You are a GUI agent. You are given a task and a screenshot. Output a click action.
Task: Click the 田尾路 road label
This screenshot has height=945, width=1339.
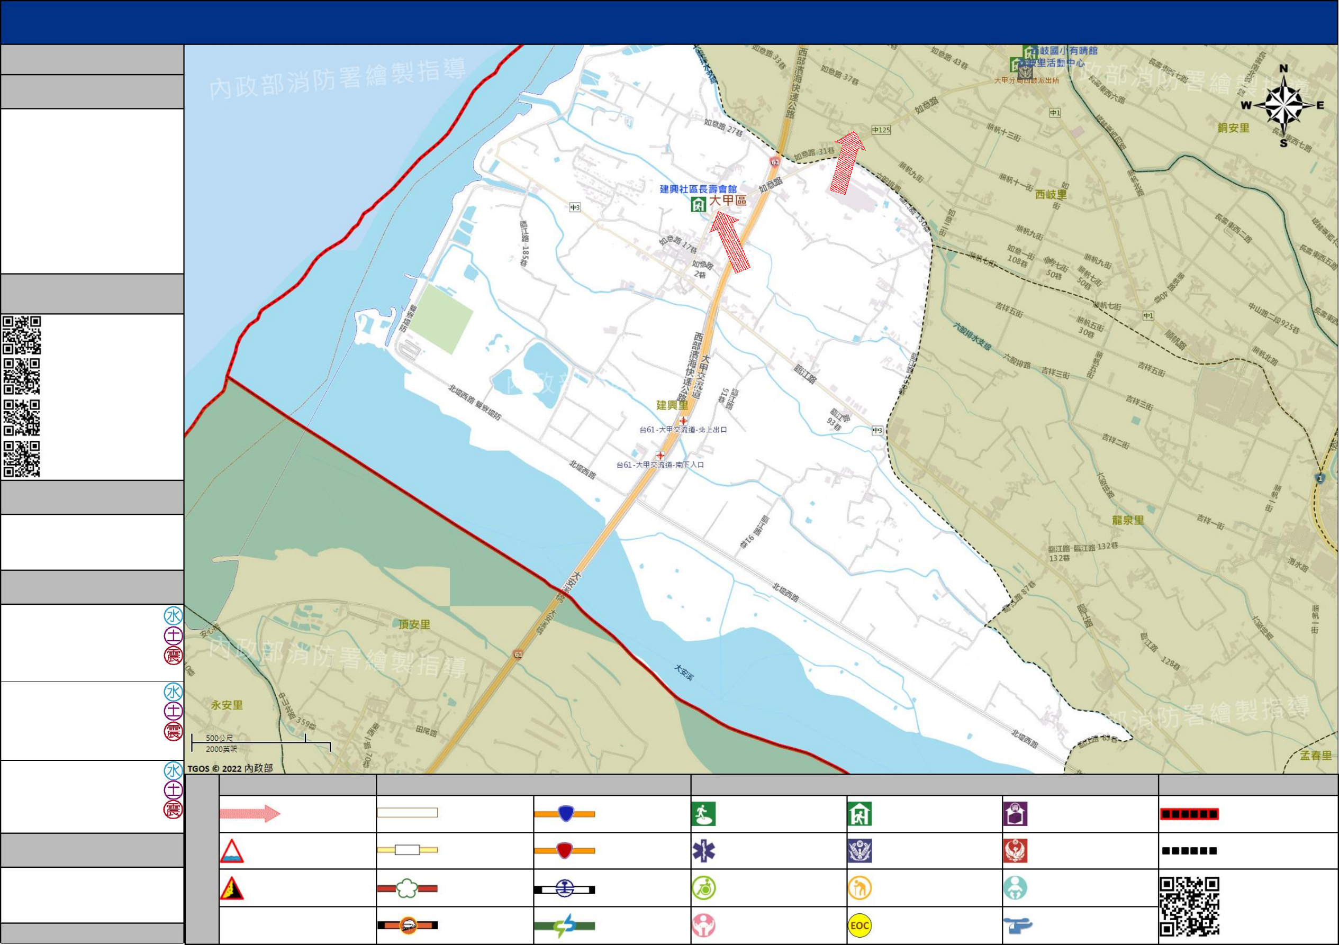tap(427, 731)
